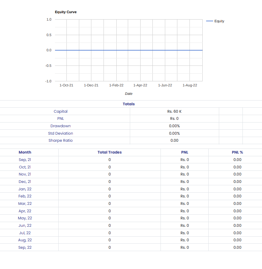Image resolution: width=262 pixels, height=269 pixels.
Task: Click the Totals heading
Action: (129, 104)
